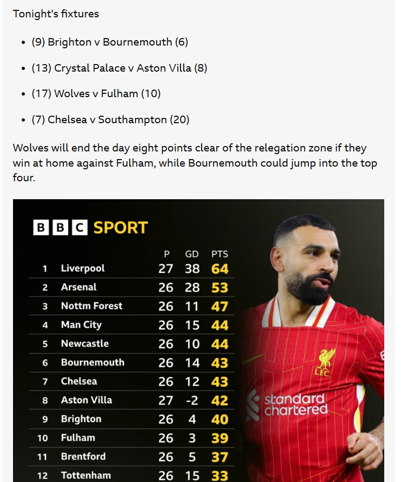Select the Chelsea v Southampton fixture
This screenshot has width=407, height=482.
110,119
